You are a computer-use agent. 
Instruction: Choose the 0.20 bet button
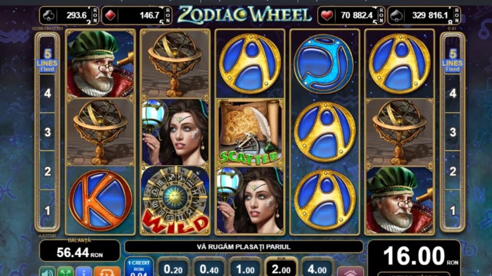point(173,268)
